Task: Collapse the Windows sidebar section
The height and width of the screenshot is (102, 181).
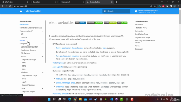Action: pos(43,73)
